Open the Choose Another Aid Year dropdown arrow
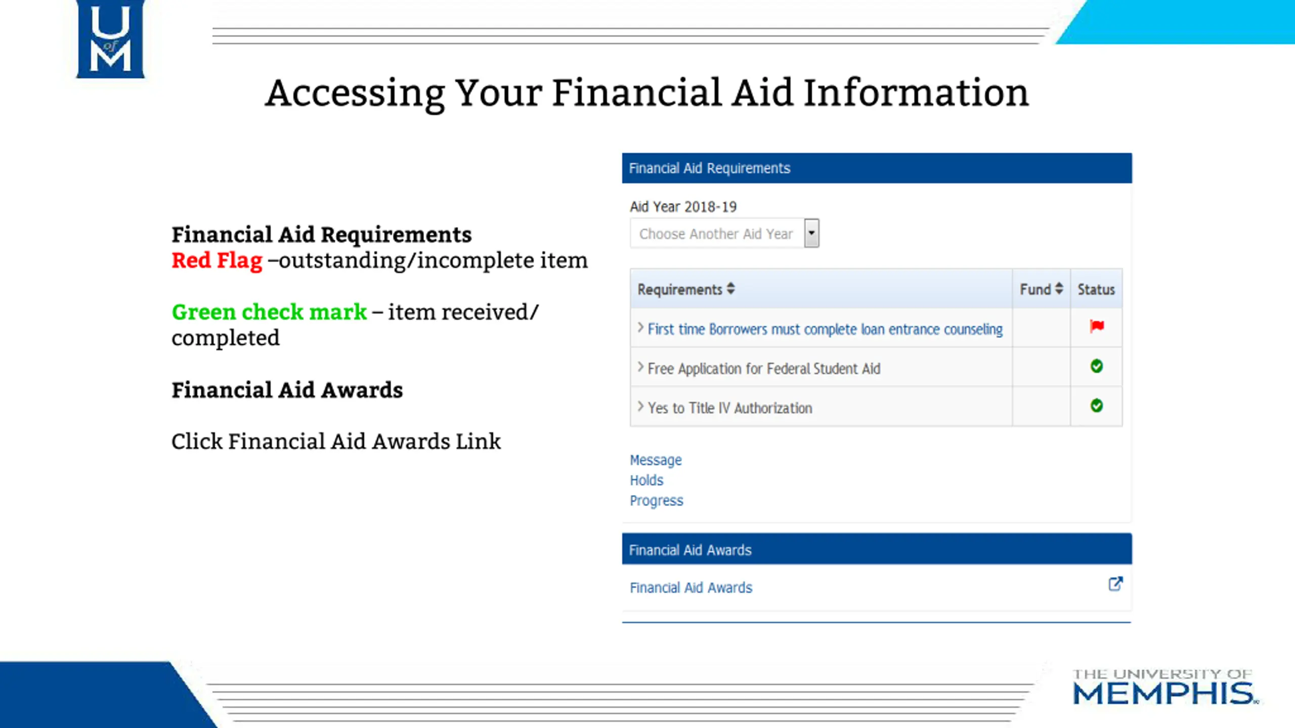The height and width of the screenshot is (728, 1295). pyautogui.click(x=811, y=233)
